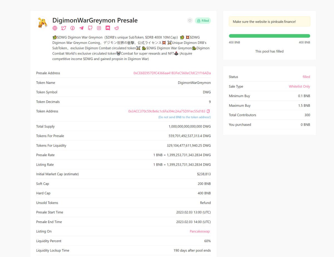334x257 pixels.
Task: Open the Pancakeswap listing link
Action: click(200, 231)
